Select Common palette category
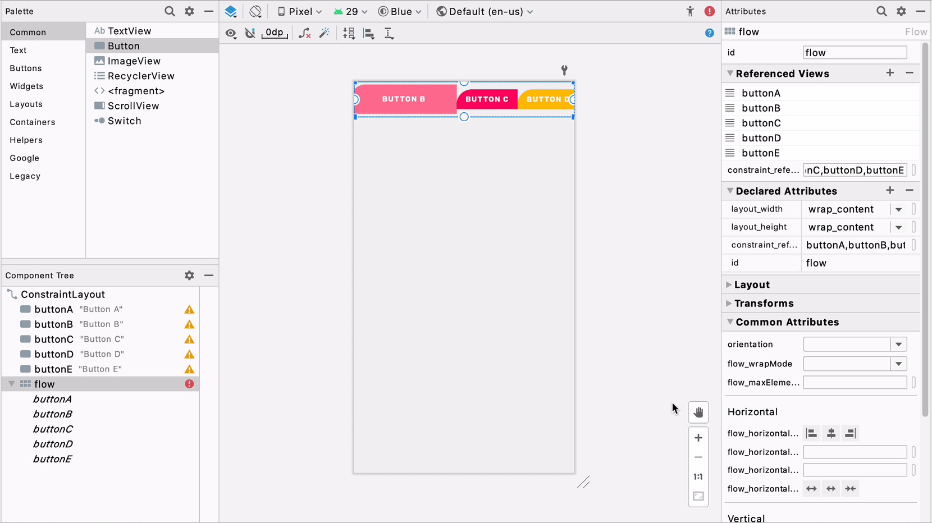 coord(43,32)
